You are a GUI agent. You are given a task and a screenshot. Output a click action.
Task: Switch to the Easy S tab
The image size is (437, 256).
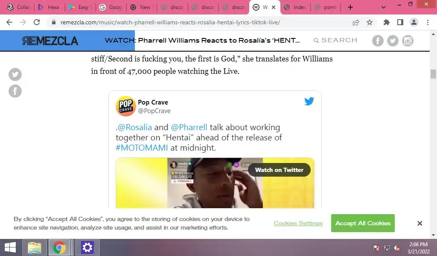80,7
